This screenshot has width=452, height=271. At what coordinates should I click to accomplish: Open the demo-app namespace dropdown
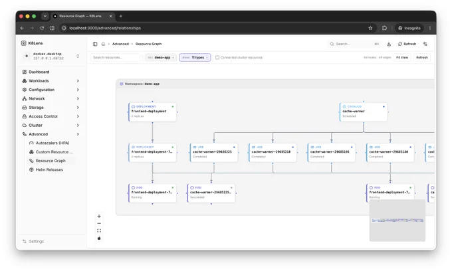click(x=161, y=58)
